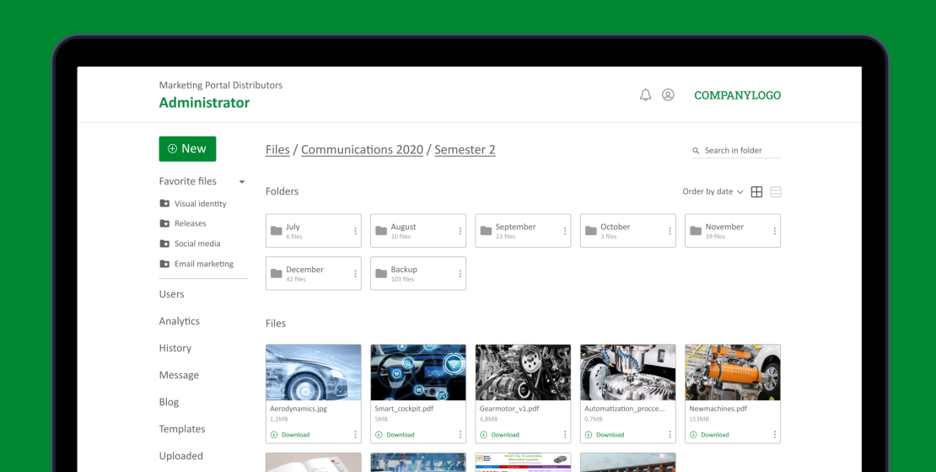The width and height of the screenshot is (936, 472).
Task: Click the Files breadcrumb link
Action: [x=277, y=150]
